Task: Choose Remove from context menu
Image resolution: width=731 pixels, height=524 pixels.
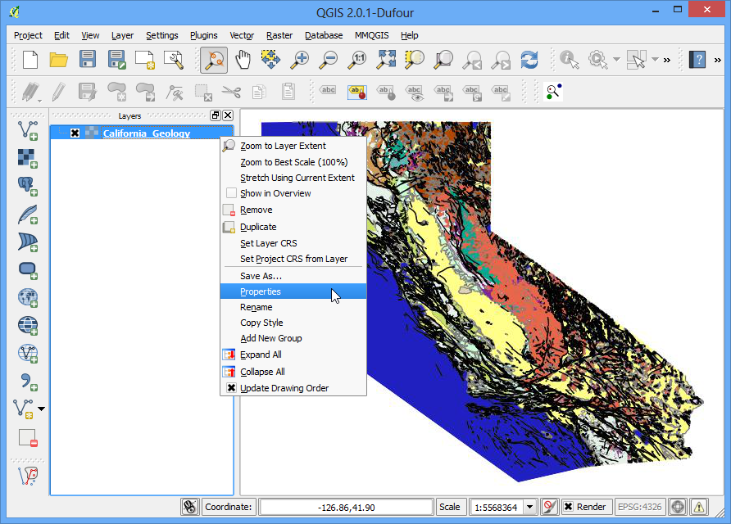Action: 293,210
